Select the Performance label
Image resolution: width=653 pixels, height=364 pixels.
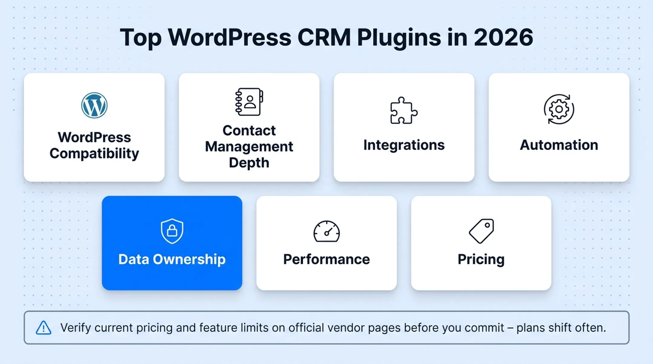point(326,259)
